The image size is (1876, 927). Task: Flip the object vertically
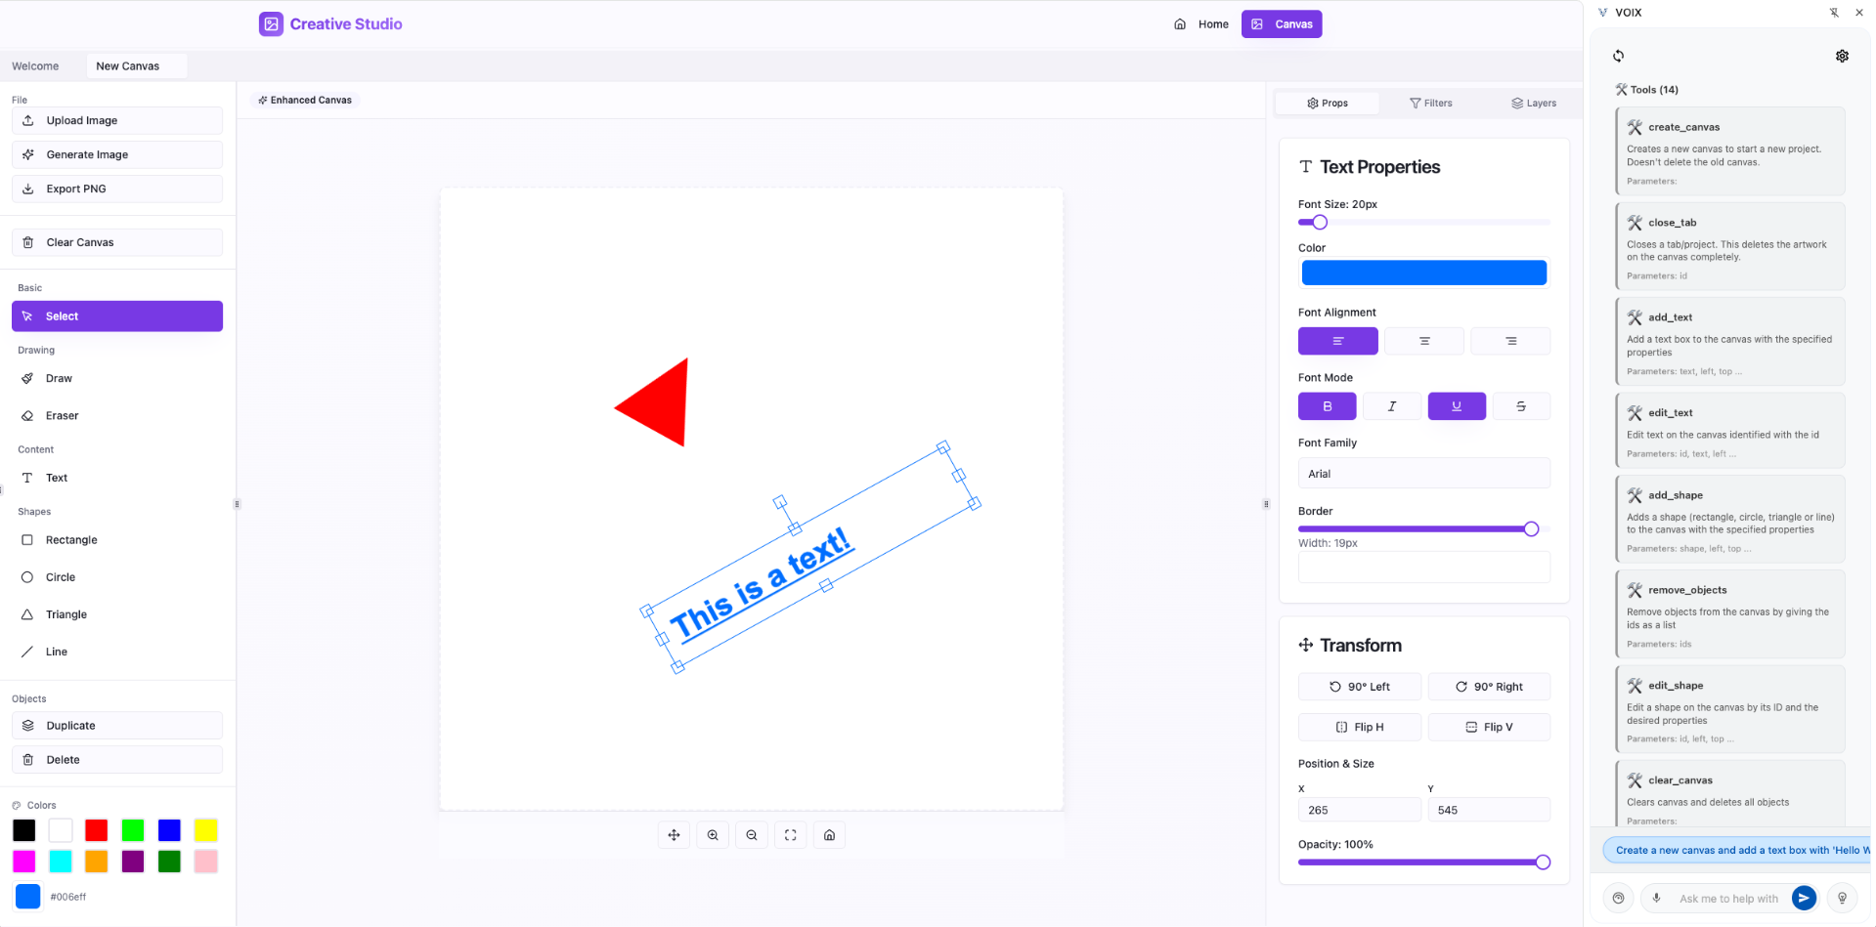tap(1489, 727)
